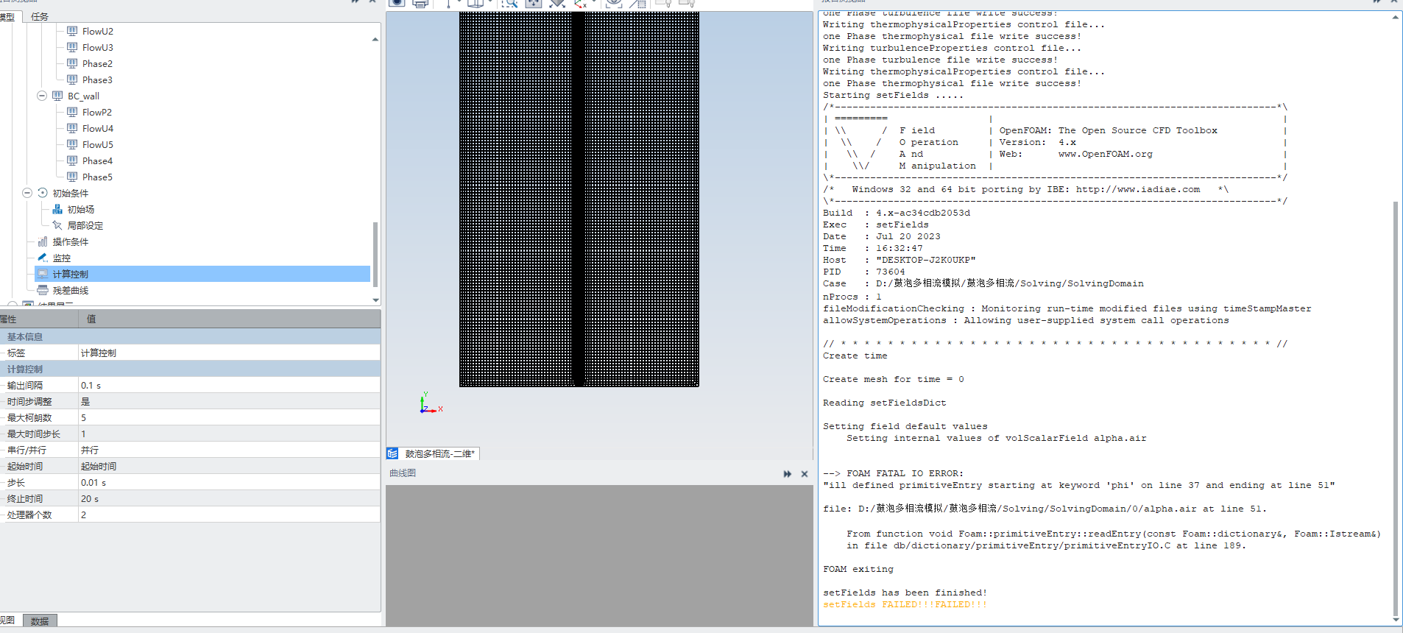Close the 曲线图 panel

click(805, 474)
